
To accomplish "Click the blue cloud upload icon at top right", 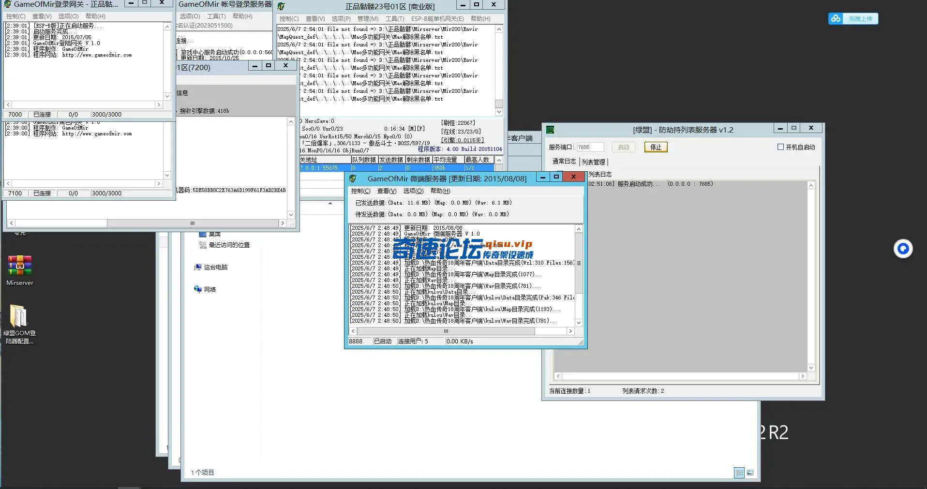I will 836,18.
